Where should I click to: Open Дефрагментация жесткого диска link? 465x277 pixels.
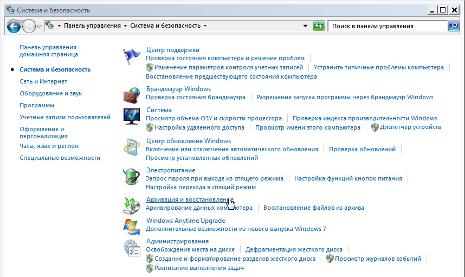(x=294, y=250)
